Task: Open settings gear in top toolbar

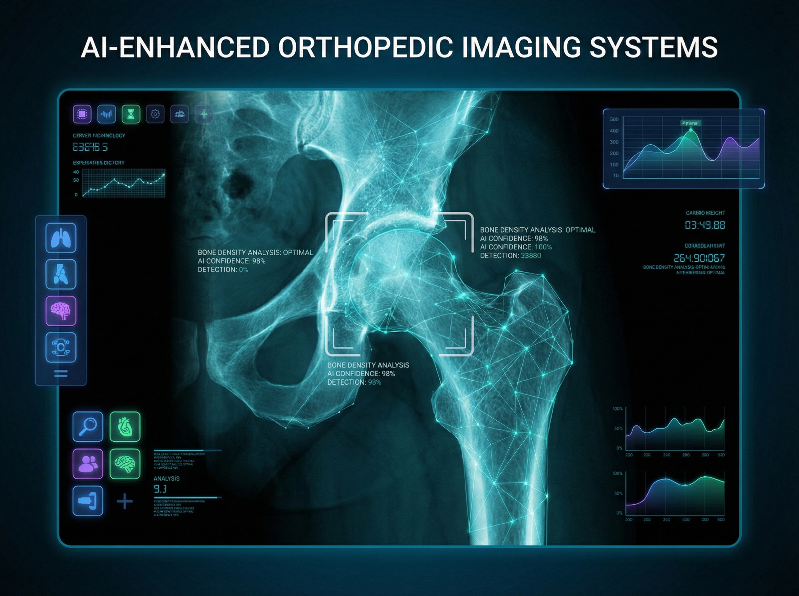Action: pos(155,114)
